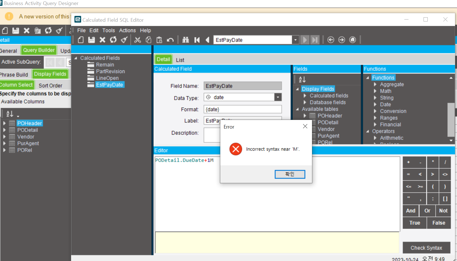
Task: Expand the Aggregate functions node
Action: (x=375, y=84)
